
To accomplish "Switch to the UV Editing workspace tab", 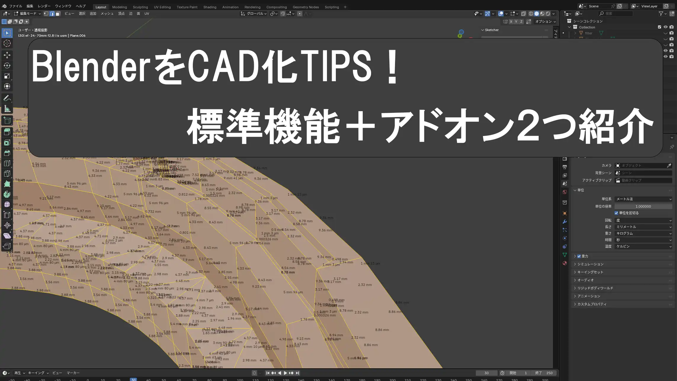I will pos(162,7).
